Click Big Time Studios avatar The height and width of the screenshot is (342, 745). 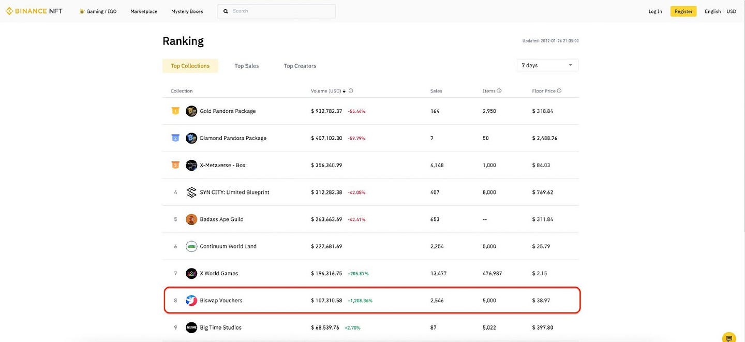tap(191, 328)
